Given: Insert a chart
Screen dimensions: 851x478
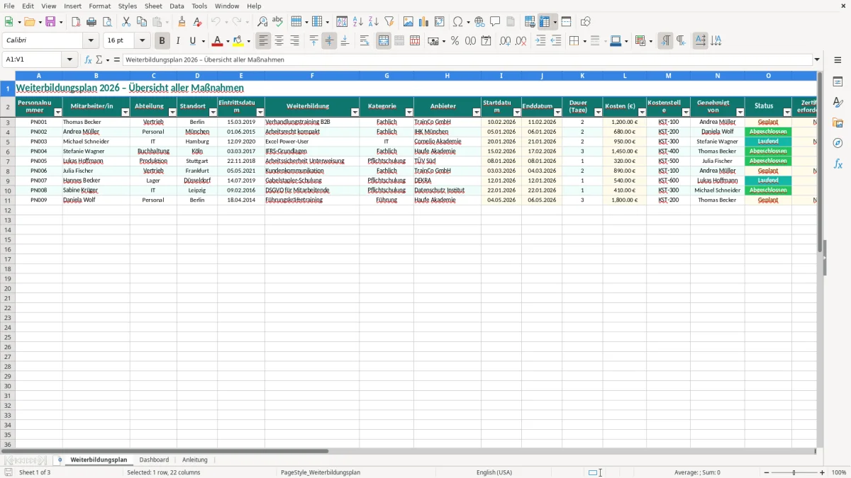Looking at the screenshot, I should tap(424, 22).
